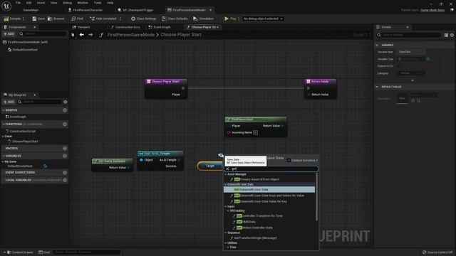Screen dimensions: 456x256
Task: Switch to FirstPersonCharacter tab
Action: (x=85, y=10)
